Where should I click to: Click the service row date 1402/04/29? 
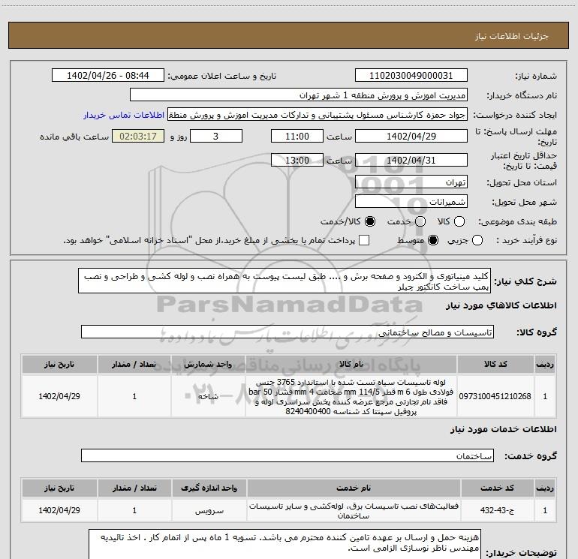pyautogui.click(x=59, y=510)
